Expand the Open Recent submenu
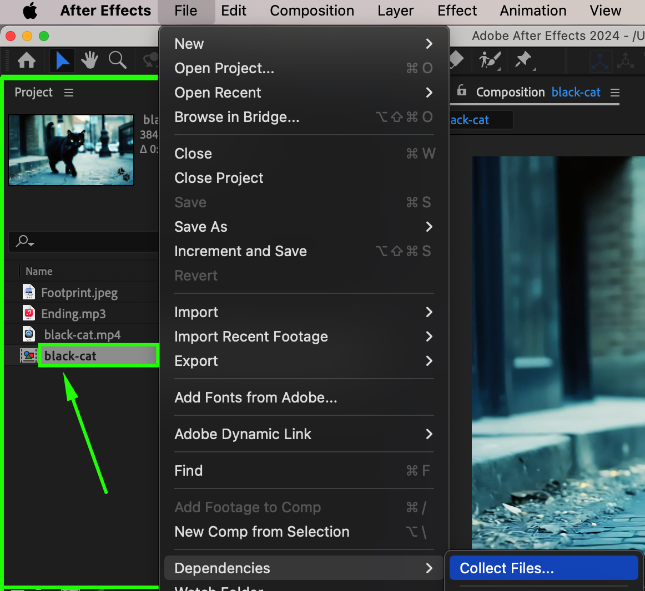The height and width of the screenshot is (591, 645). [x=304, y=93]
